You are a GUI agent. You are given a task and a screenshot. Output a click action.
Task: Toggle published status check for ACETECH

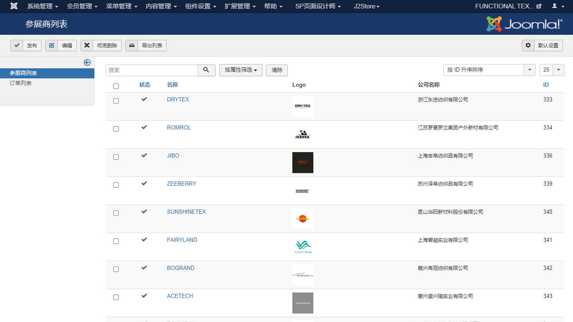click(x=144, y=296)
